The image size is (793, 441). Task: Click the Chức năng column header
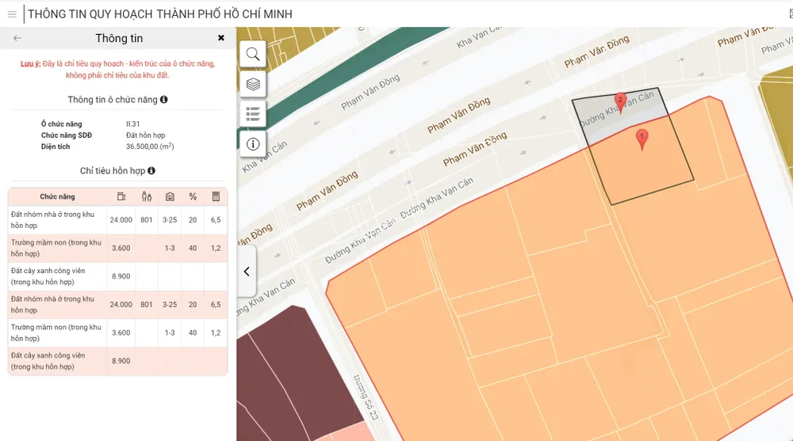[58, 196]
